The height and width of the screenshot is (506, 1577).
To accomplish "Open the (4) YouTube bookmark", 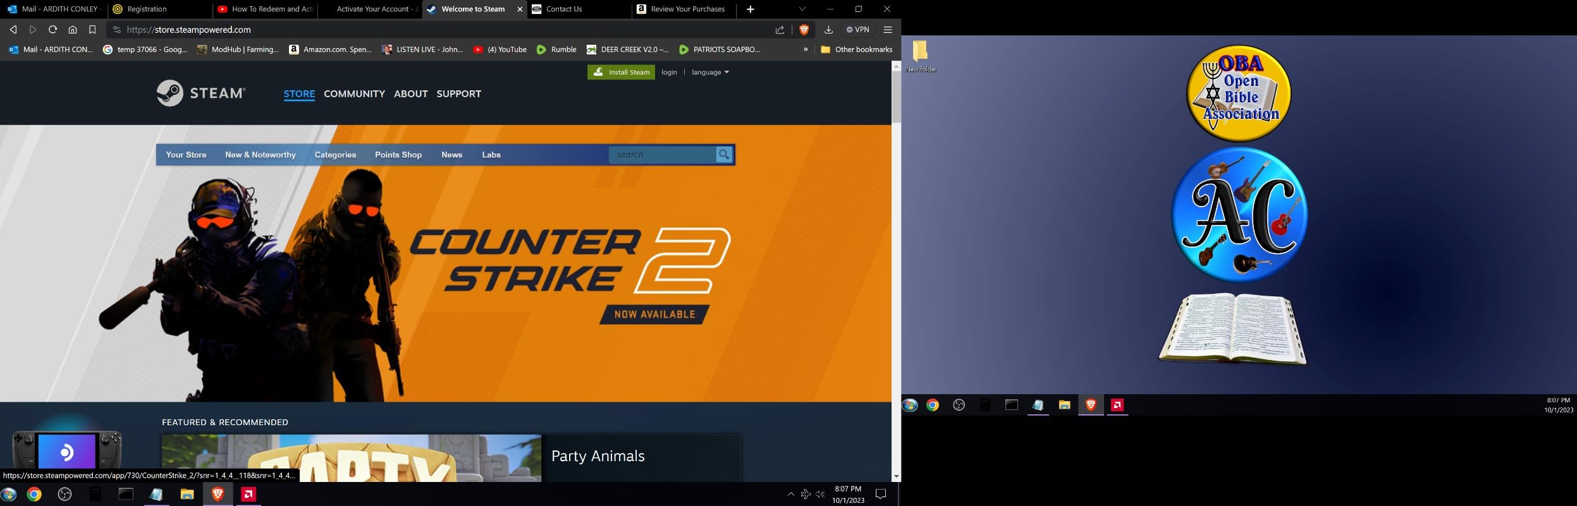I will pyautogui.click(x=500, y=49).
